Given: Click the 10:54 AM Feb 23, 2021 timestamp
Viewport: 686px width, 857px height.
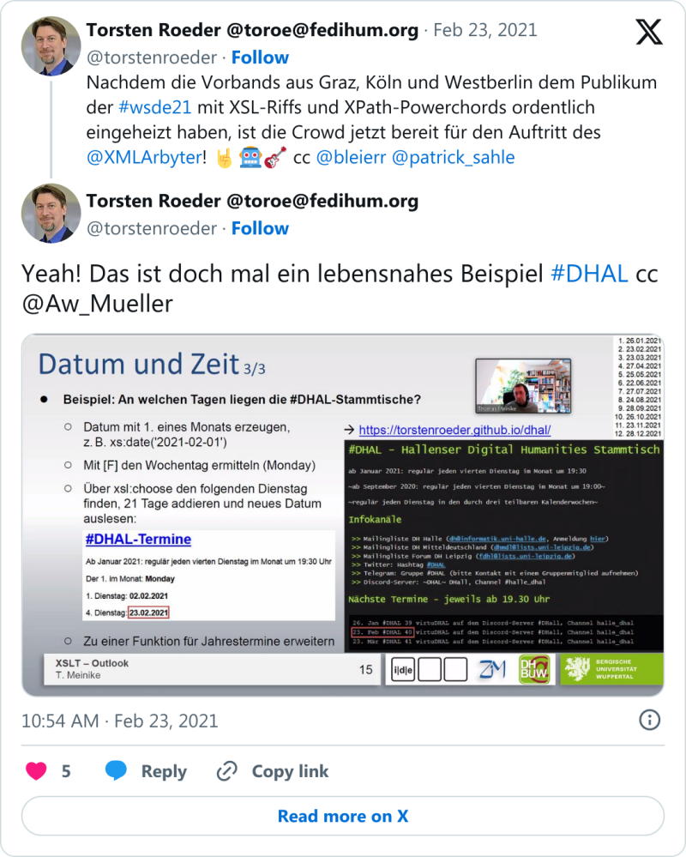Looking at the screenshot, I should (x=119, y=721).
